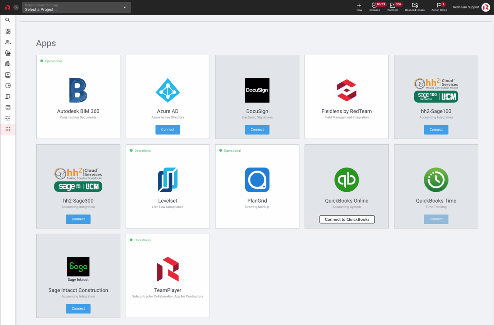Click the Time Tracking subtitle
Image resolution: width=494 pixels, height=325 pixels.
(x=436, y=207)
